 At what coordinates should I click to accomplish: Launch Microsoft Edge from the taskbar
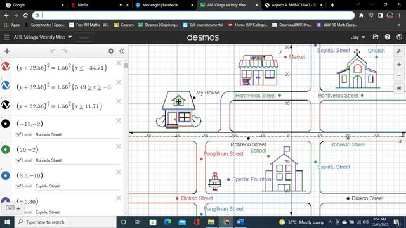[167, 222]
